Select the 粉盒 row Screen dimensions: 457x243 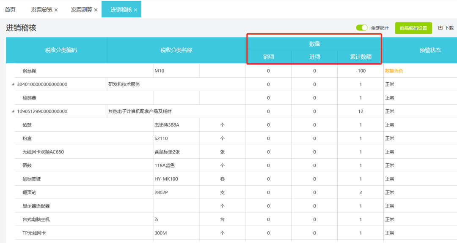coord(27,138)
